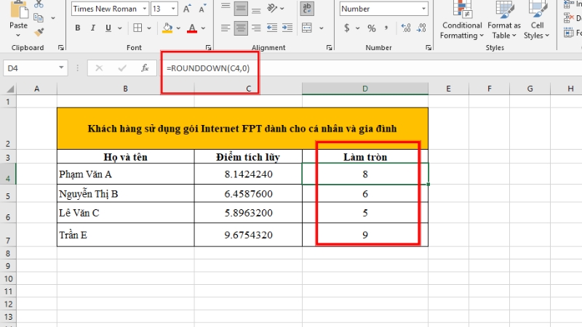Click the Wrap Text icon
The height and width of the screenshot is (327, 582).
coord(307,9)
